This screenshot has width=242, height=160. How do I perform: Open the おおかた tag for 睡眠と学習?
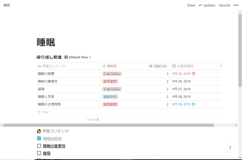pos(110,97)
